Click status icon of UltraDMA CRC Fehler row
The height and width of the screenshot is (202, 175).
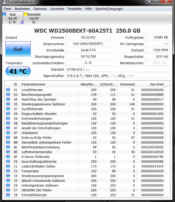pyautogui.click(x=8, y=190)
